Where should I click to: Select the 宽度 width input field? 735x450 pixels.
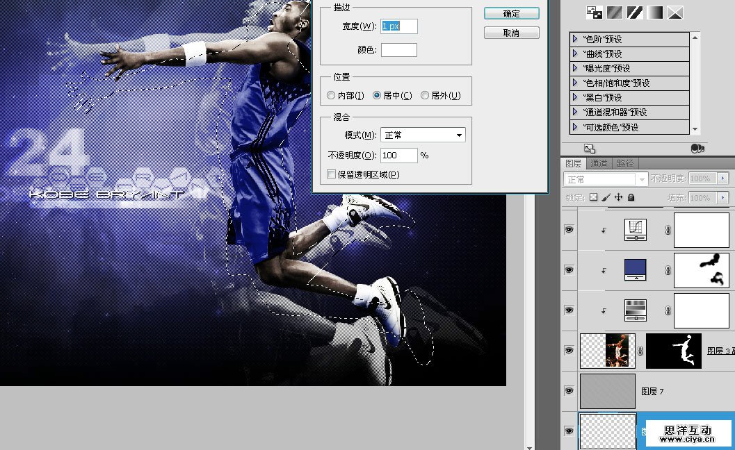click(x=398, y=25)
